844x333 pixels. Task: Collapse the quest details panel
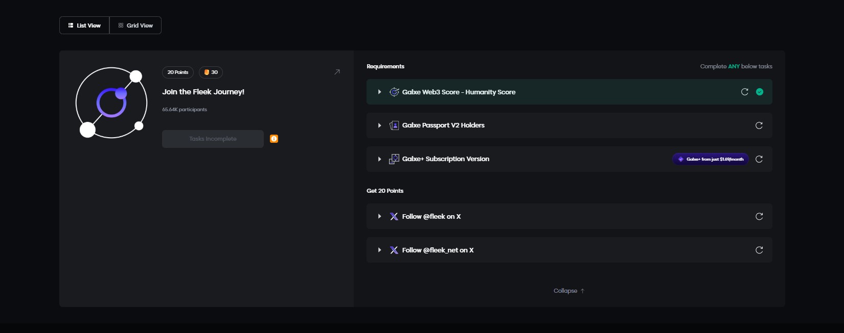568,291
